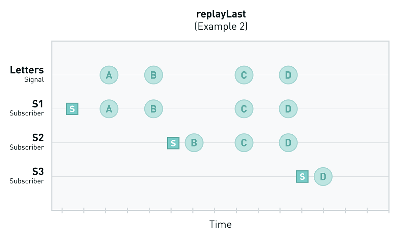
Task: Select the replayed B marble on S2 row
Action: tap(194, 143)
